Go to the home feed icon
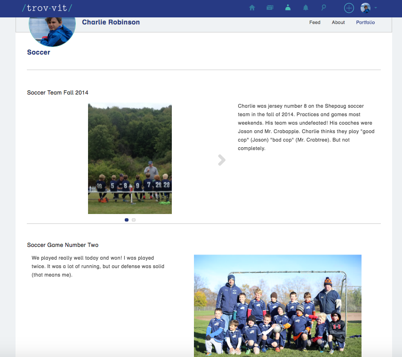Screen dimensions: 402x357 click(x=252, y=8)
